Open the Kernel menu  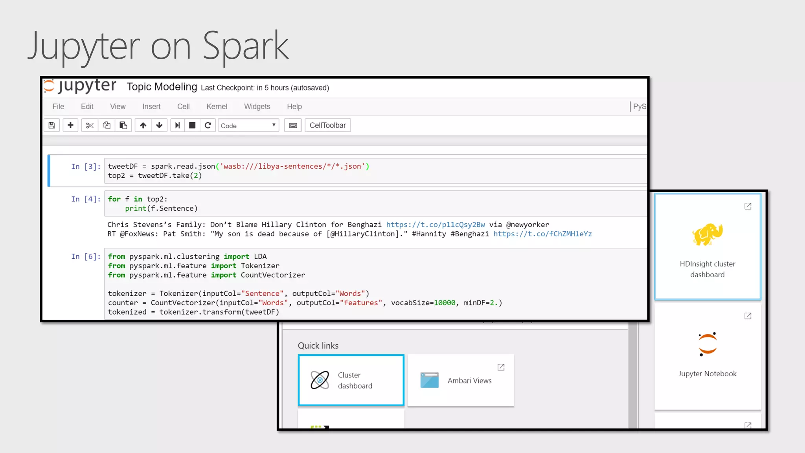click(217, 107)
